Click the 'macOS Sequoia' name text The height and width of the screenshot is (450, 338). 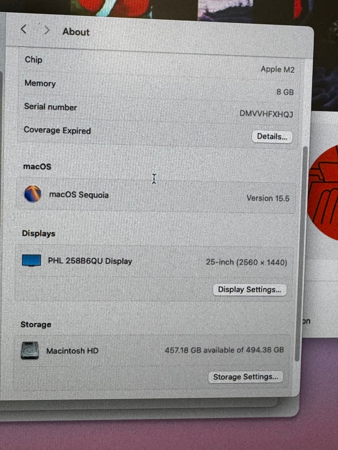click(x=79, y=195)
